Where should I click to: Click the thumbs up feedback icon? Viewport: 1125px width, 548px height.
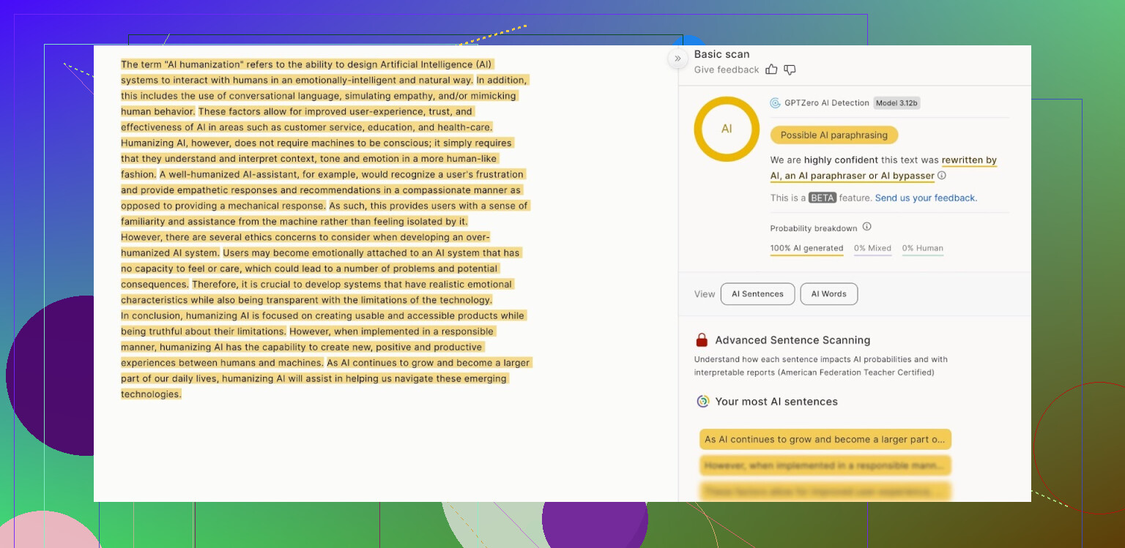(771, 70)
